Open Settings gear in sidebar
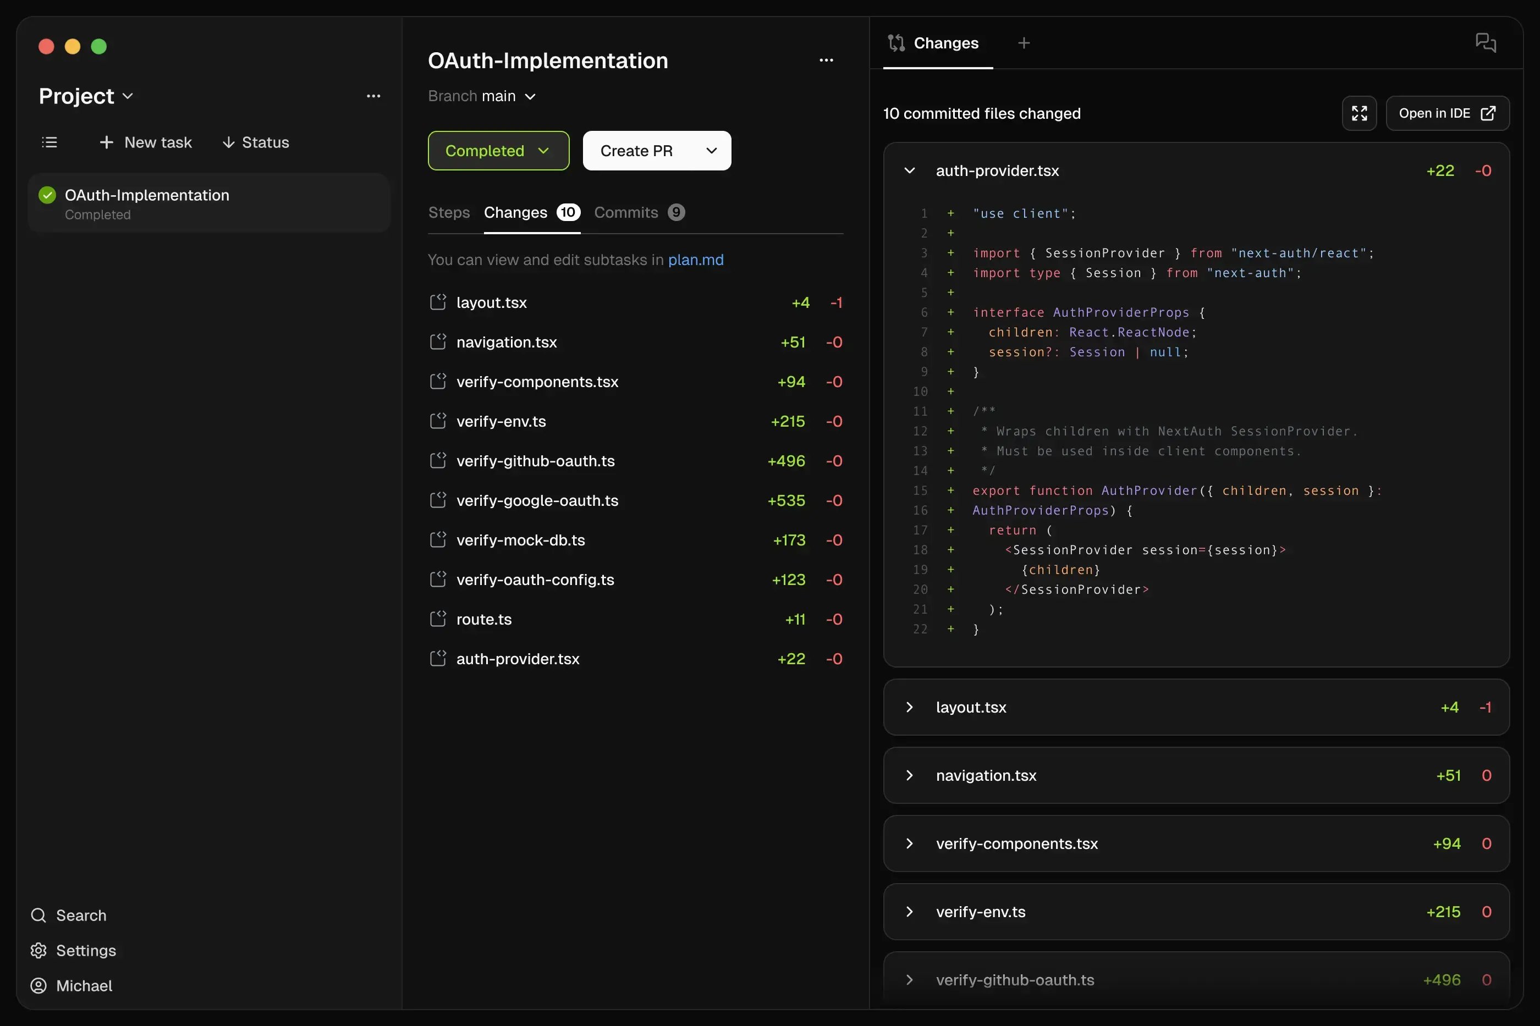Screen dimensions: 1540x1026 [38, 950]
